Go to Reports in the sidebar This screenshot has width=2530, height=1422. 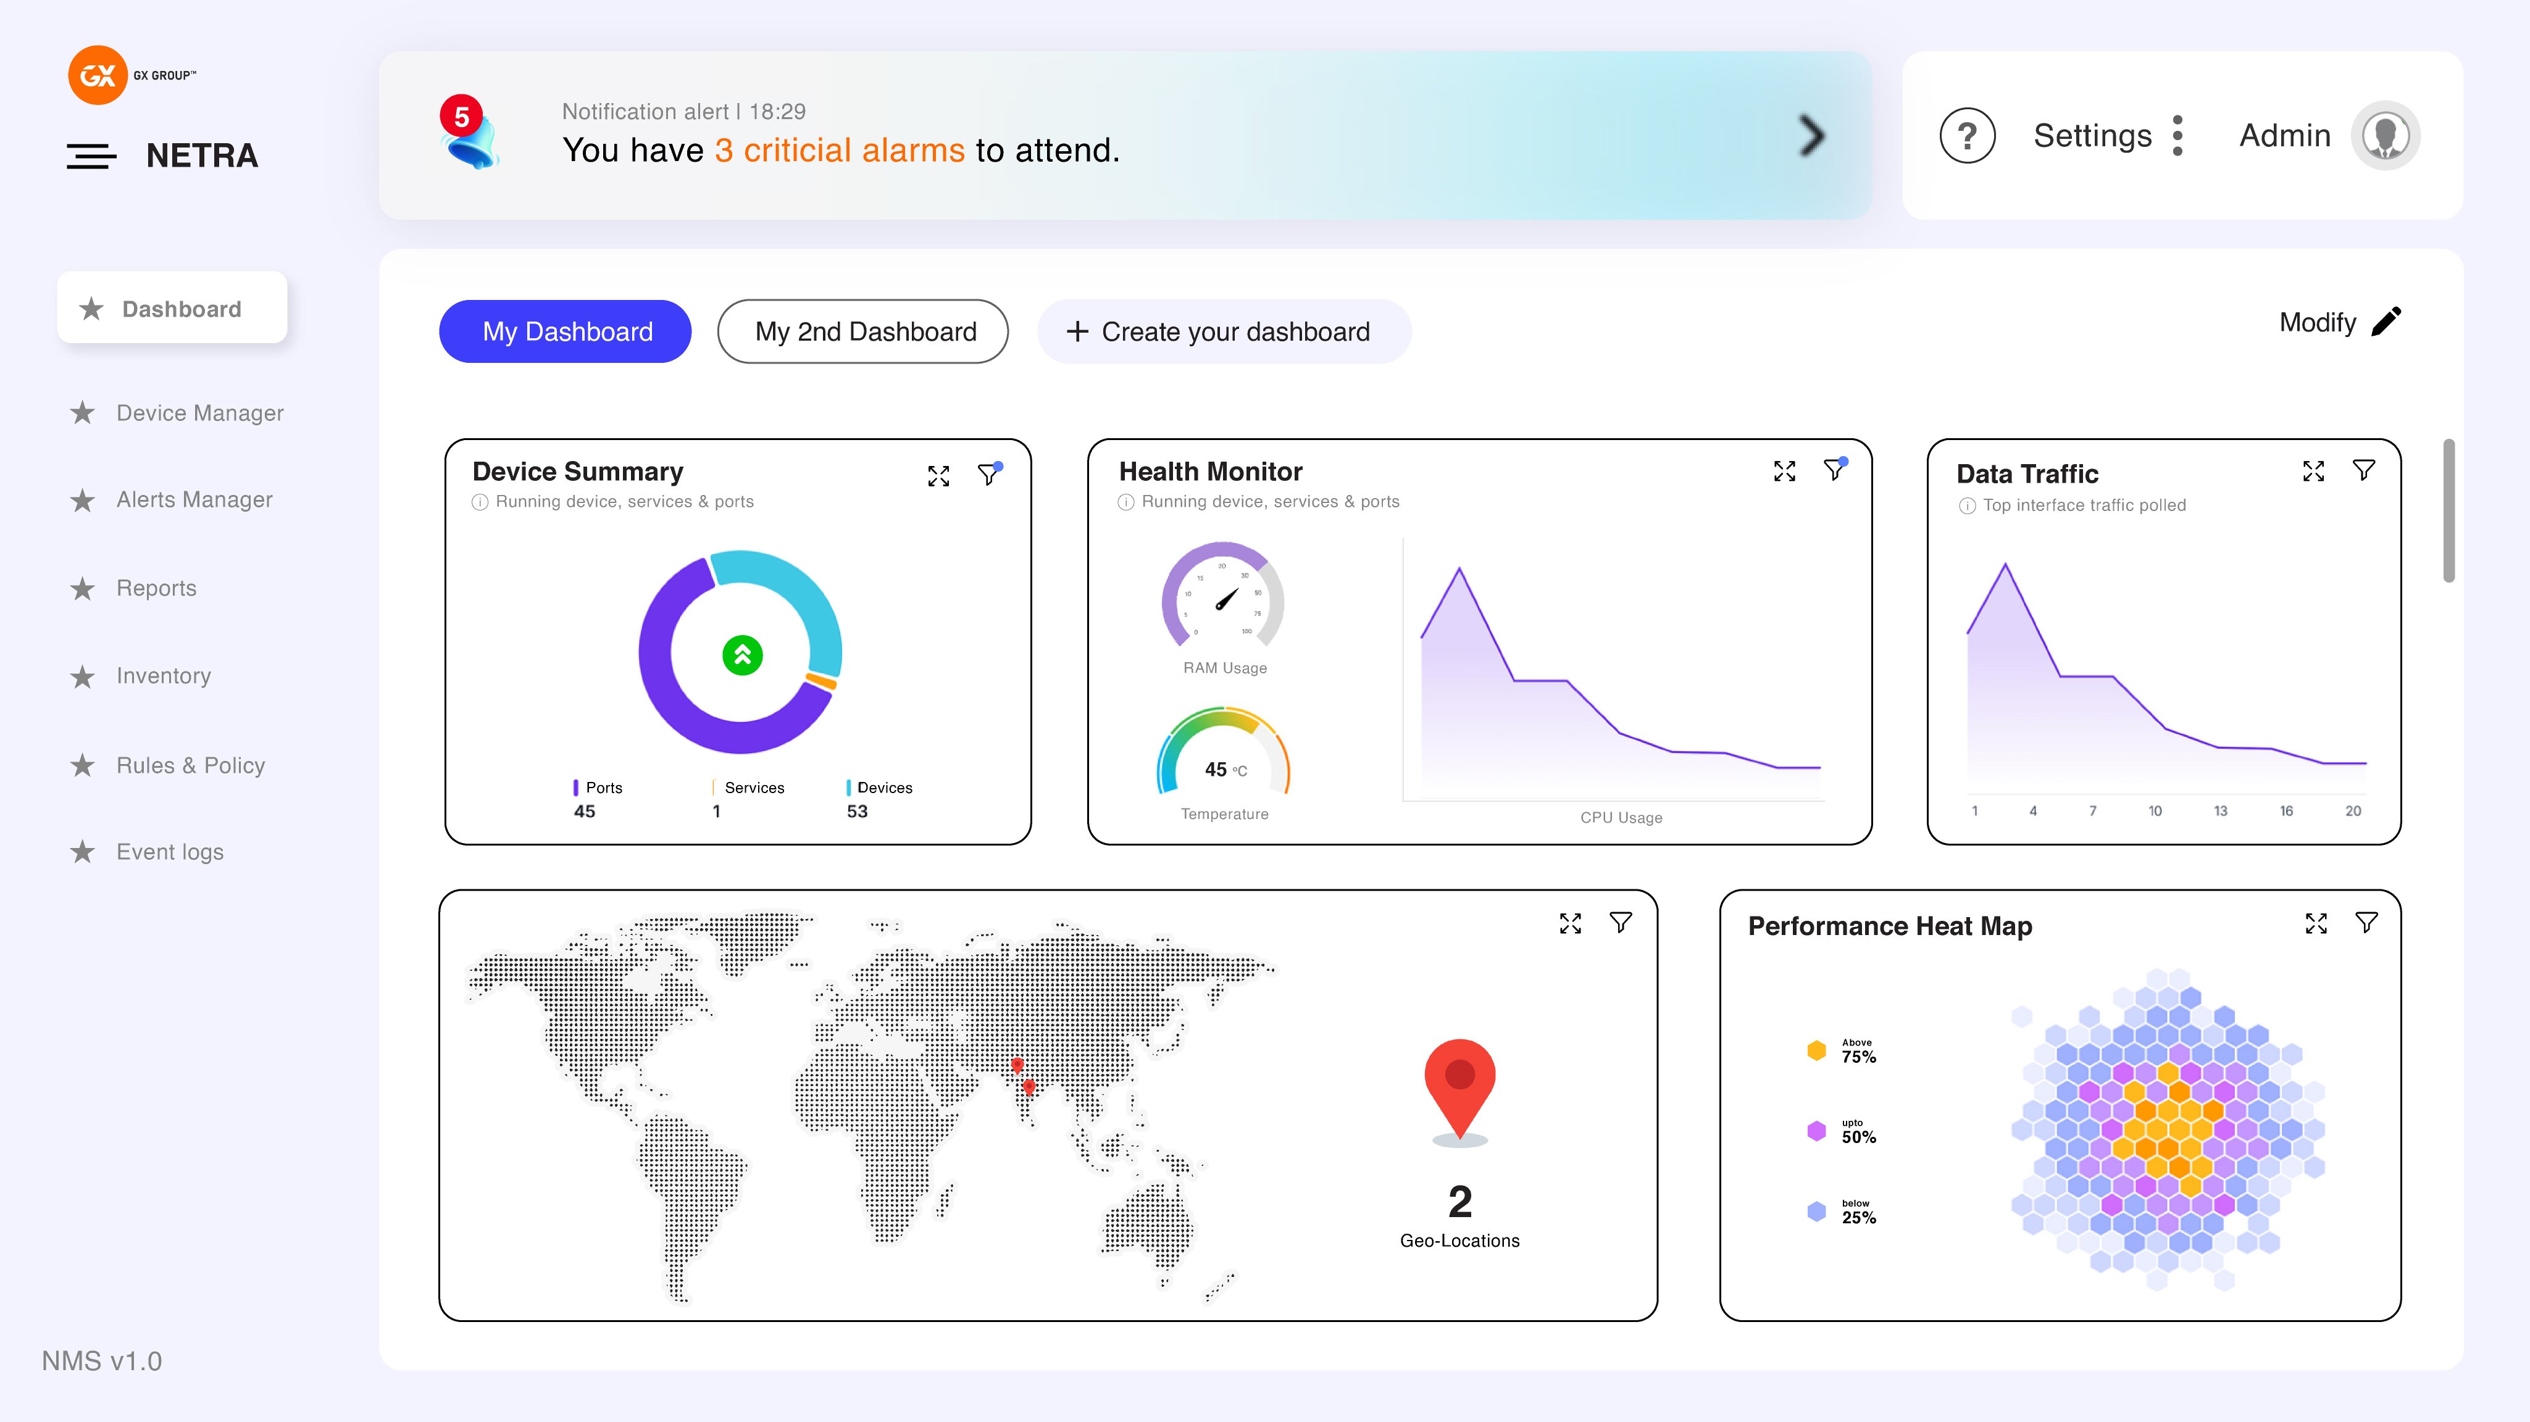(x=135, y=588)
